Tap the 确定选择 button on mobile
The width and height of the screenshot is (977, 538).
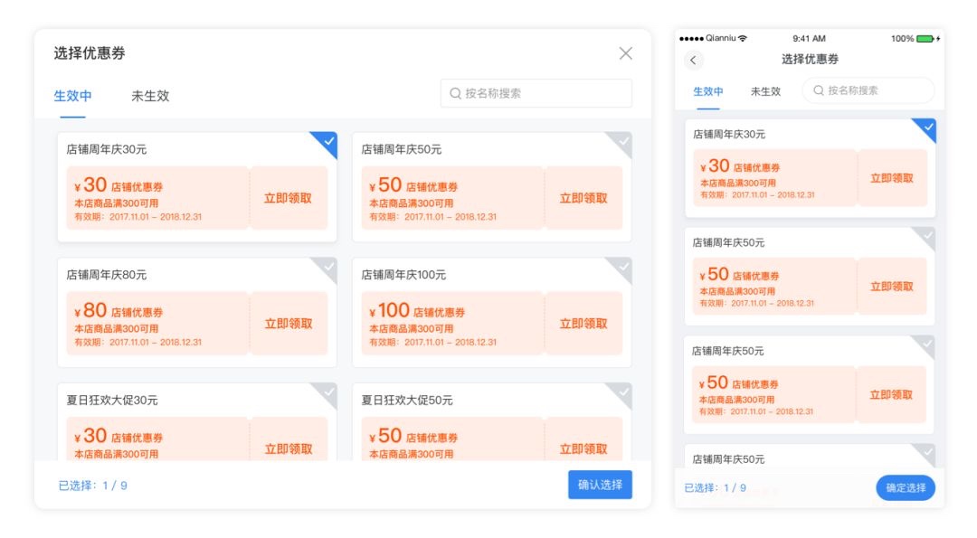[905, 487]
